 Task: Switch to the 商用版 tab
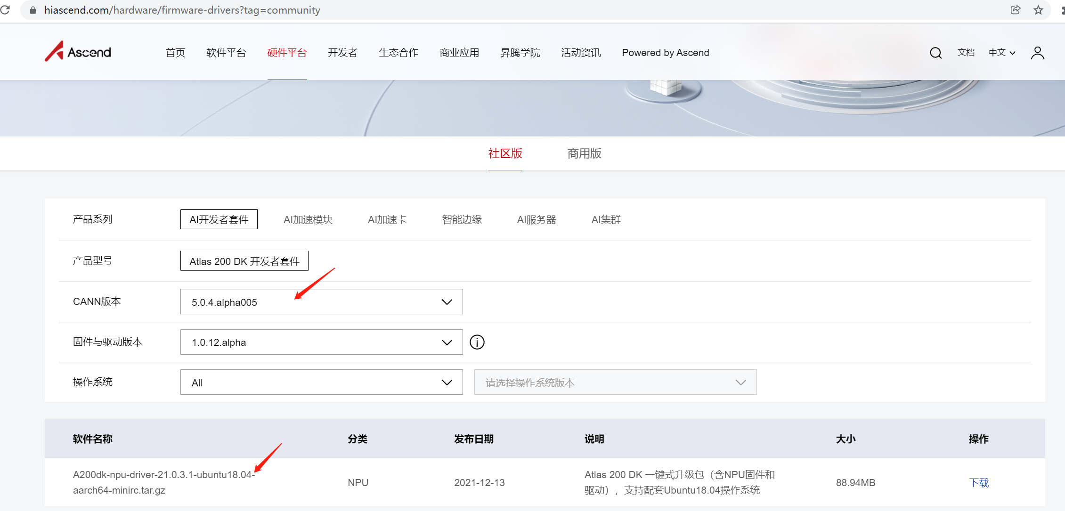click(584, 153)
